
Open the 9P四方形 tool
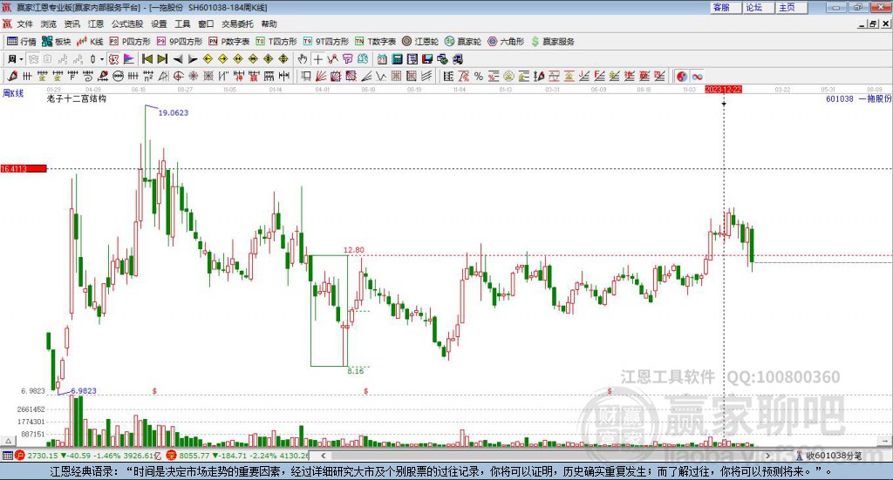[180, 42]
